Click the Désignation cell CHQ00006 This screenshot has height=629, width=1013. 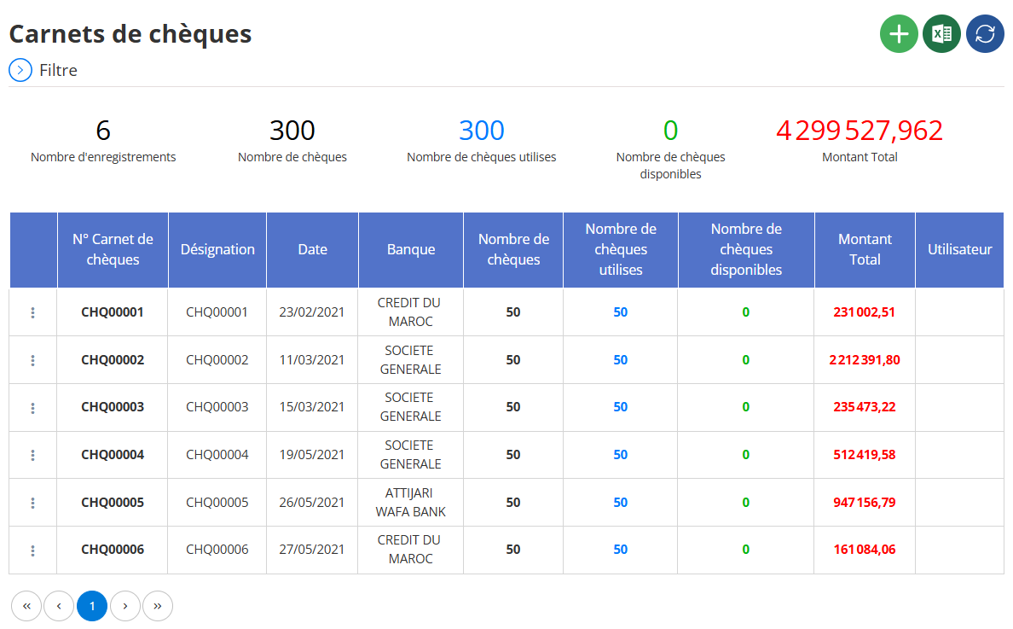(217, 550)
